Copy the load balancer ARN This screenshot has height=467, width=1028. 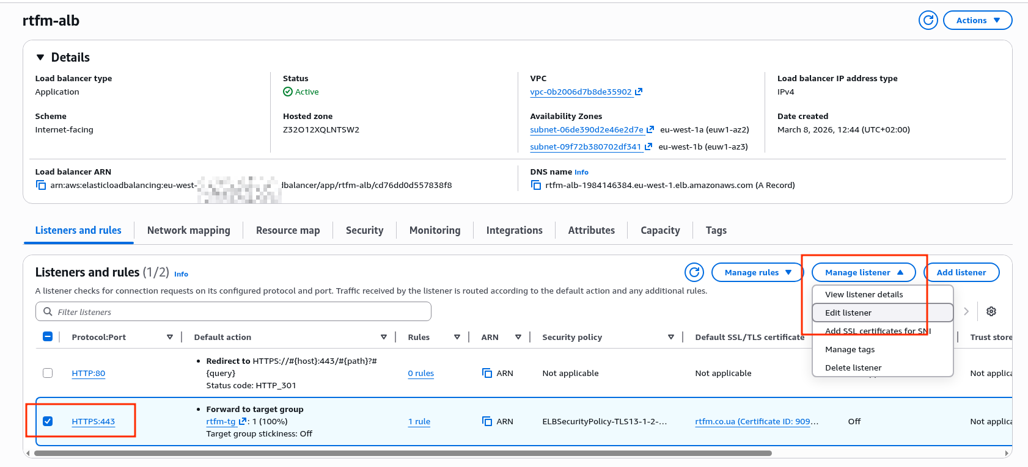pos(41,186)
